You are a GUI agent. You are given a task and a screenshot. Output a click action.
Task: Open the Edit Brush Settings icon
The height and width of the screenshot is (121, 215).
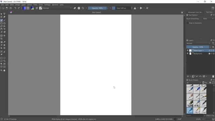[37, 8]
